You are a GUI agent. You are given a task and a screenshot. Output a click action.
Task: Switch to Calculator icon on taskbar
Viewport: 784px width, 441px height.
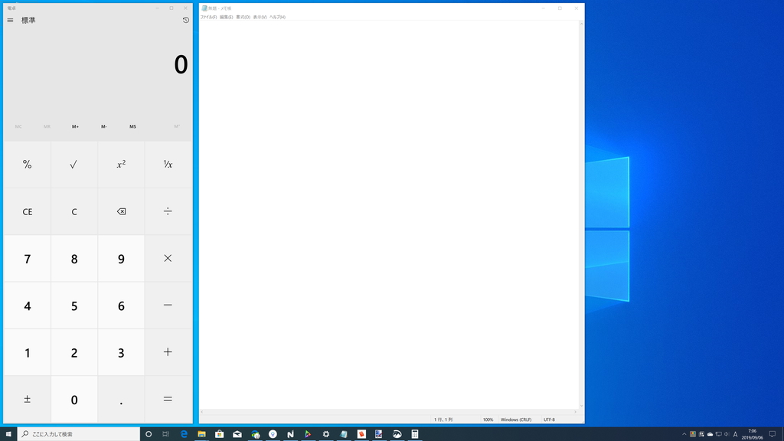coord(414,434)
